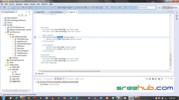Click the green Run button in toolbar
This screenshot has height=100, width=179.
64,7
